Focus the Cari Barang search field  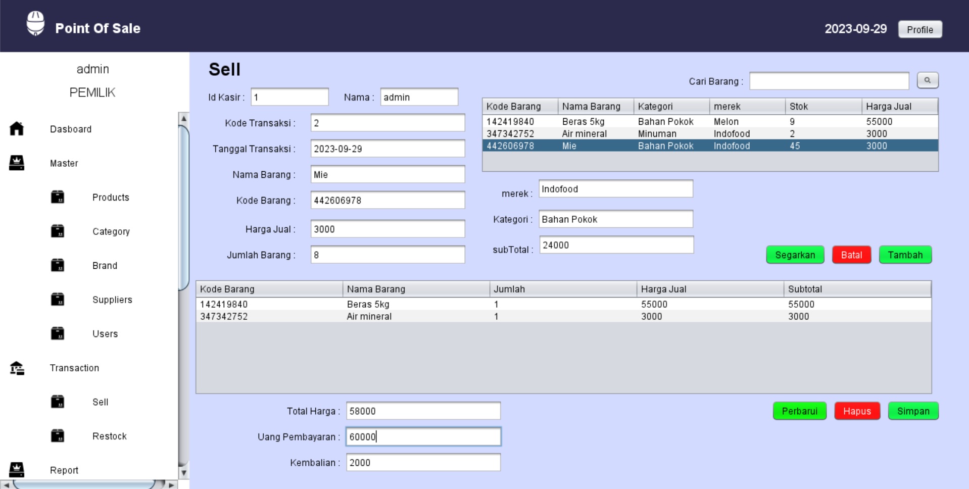pos(829,81)
